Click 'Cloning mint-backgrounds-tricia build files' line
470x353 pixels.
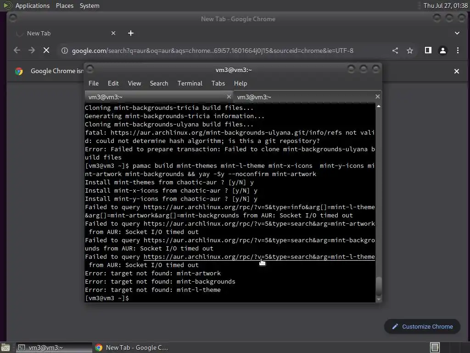pos(169,108)
